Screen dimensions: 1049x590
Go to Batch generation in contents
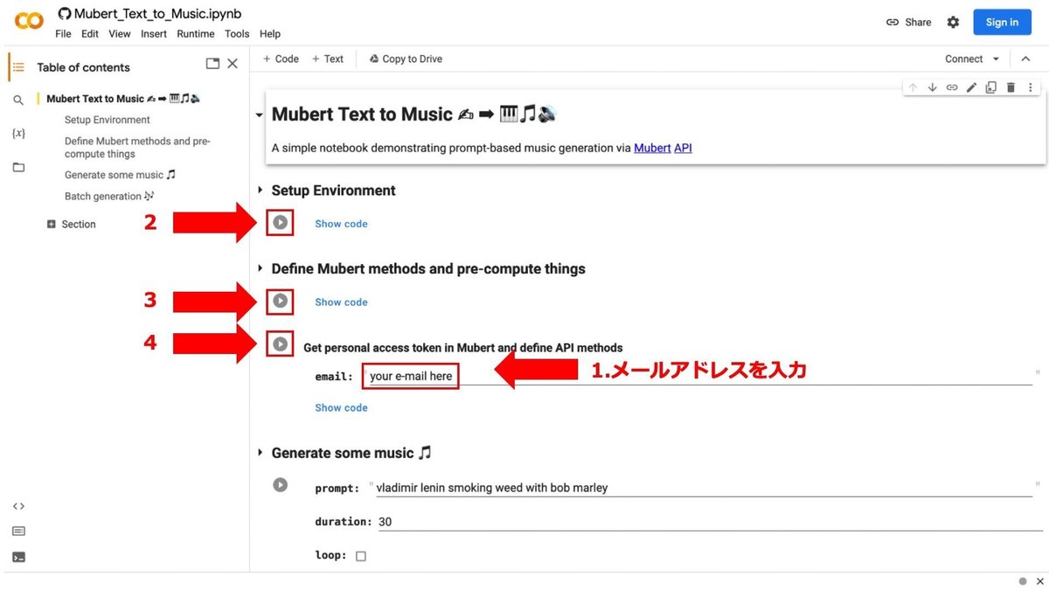(109, 197)
